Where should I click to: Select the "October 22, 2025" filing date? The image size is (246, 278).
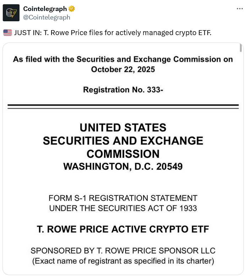click(x=123, y=69)
